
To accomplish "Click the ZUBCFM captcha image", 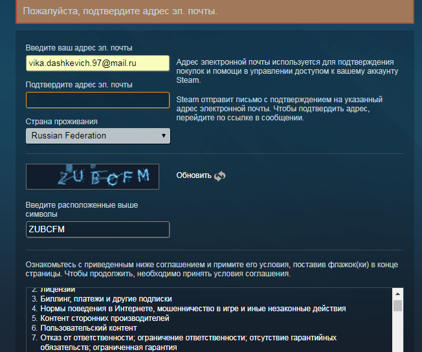I will [93, 177].
